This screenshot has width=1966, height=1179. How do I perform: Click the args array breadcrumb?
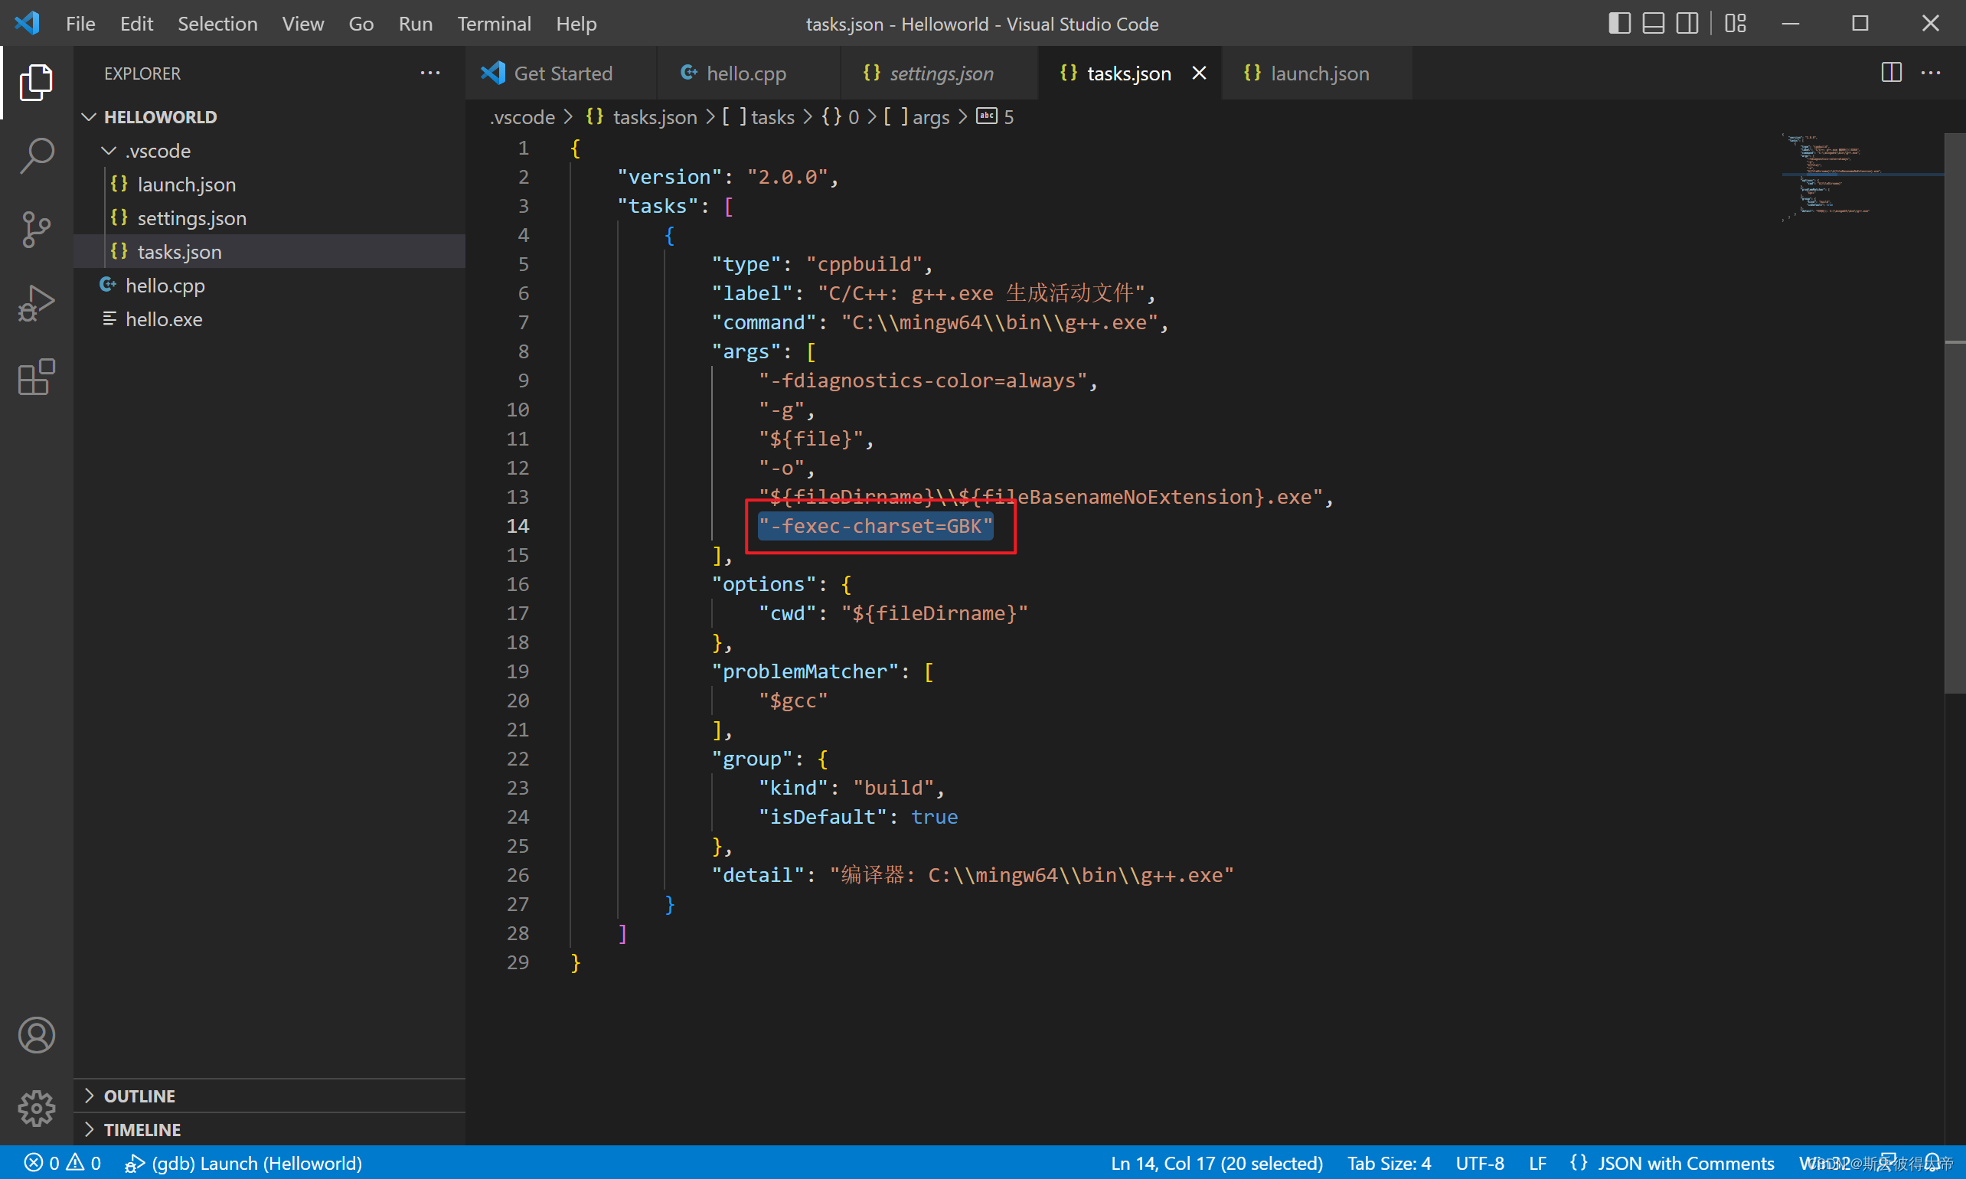pos(916,117)
